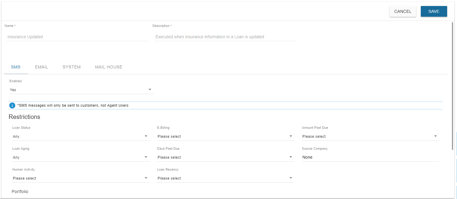The height and width of the screenshot is (199, 457).
Task: Open the MAIL HOUSE tab
Action: click(109, 67)
